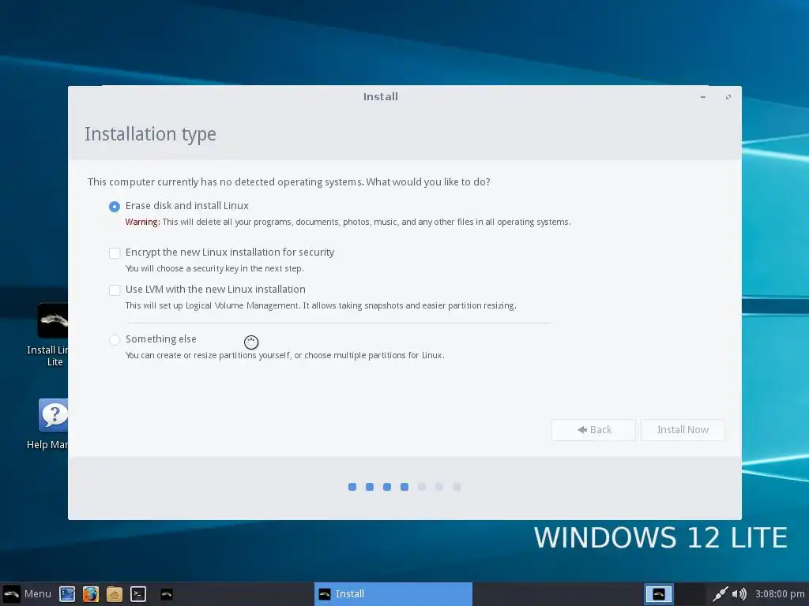809x606 pixels.
Task: Choose the Something else radio option
Action: (x=115, y=339)
